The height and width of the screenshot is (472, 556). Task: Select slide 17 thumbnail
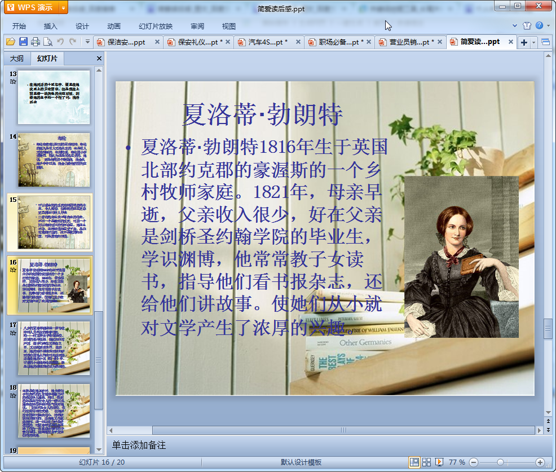(x=54, y=348)
